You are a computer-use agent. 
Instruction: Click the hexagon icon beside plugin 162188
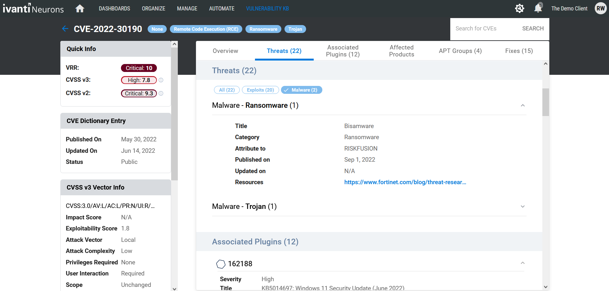point(221,264)
